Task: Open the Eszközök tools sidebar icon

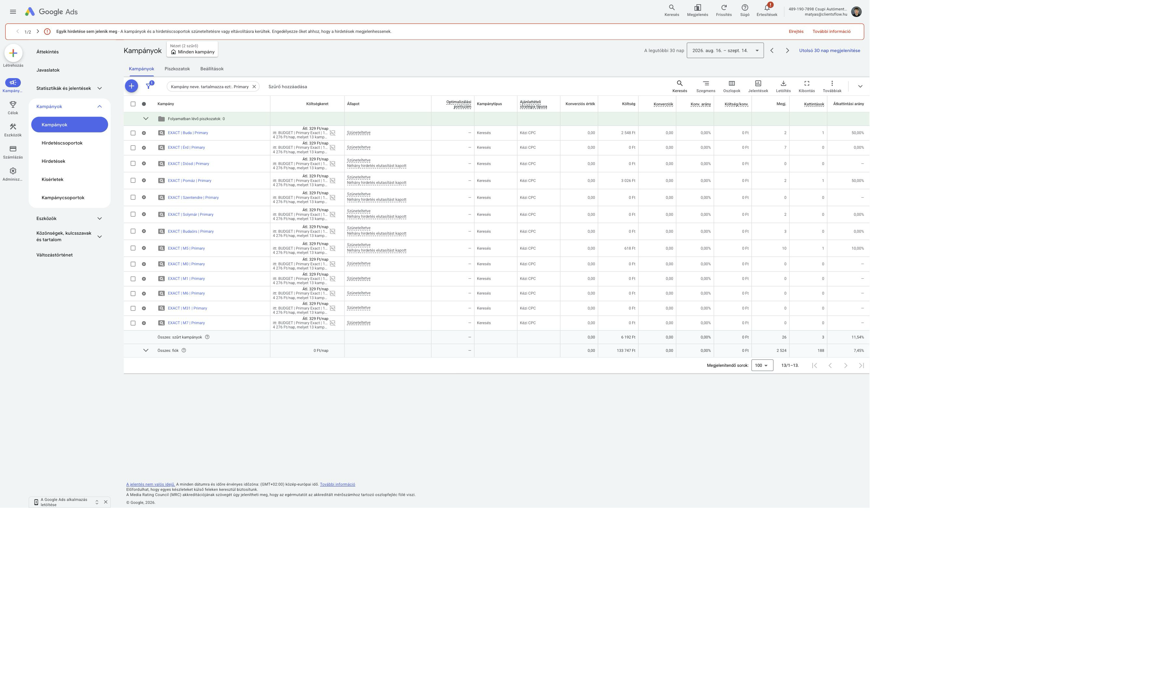Action: pyautogui.click(x=13, y=127)
